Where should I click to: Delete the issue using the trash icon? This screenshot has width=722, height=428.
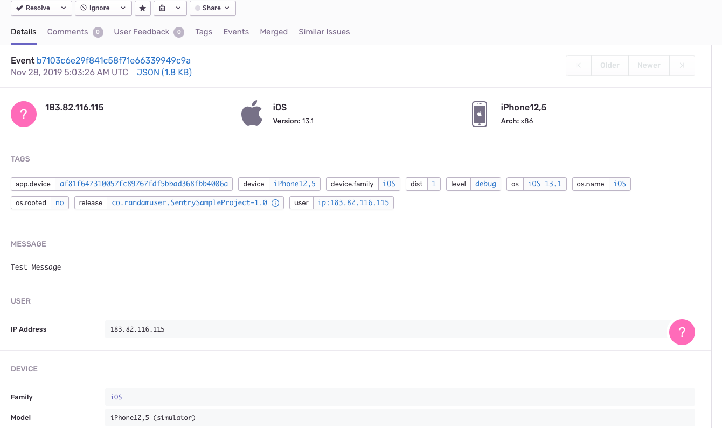(163, 8)
